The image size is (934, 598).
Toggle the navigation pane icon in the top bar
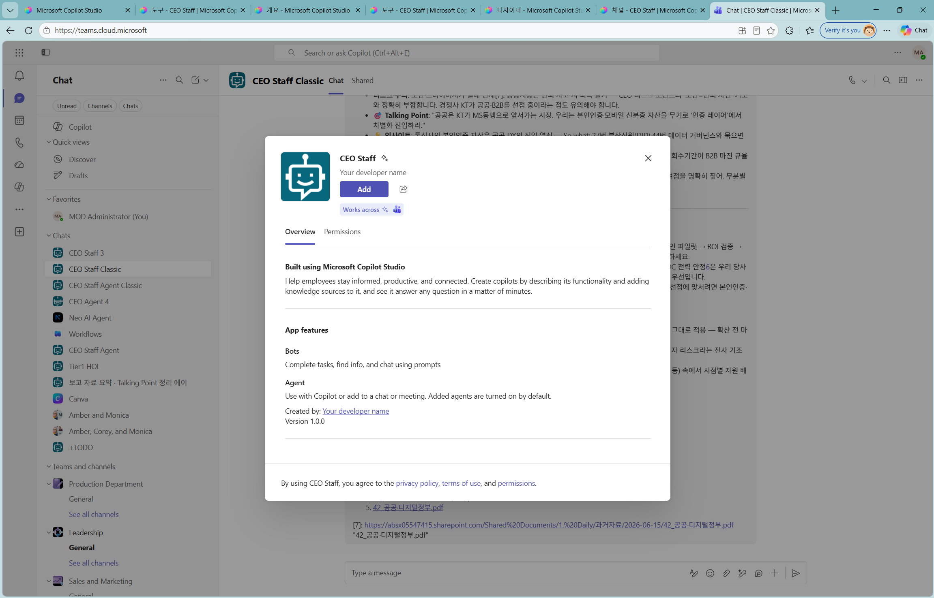click(x=45, y=52)
